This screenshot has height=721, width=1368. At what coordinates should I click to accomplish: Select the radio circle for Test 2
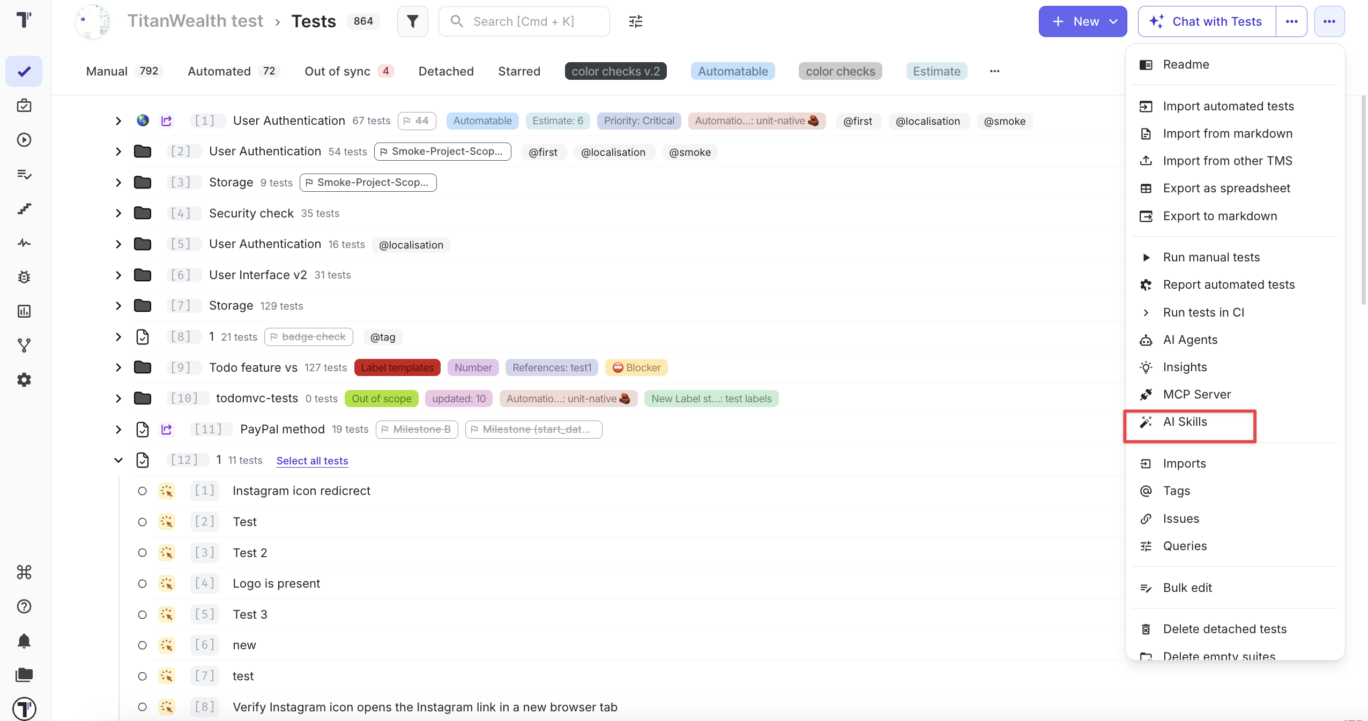(x=142, y=553)
